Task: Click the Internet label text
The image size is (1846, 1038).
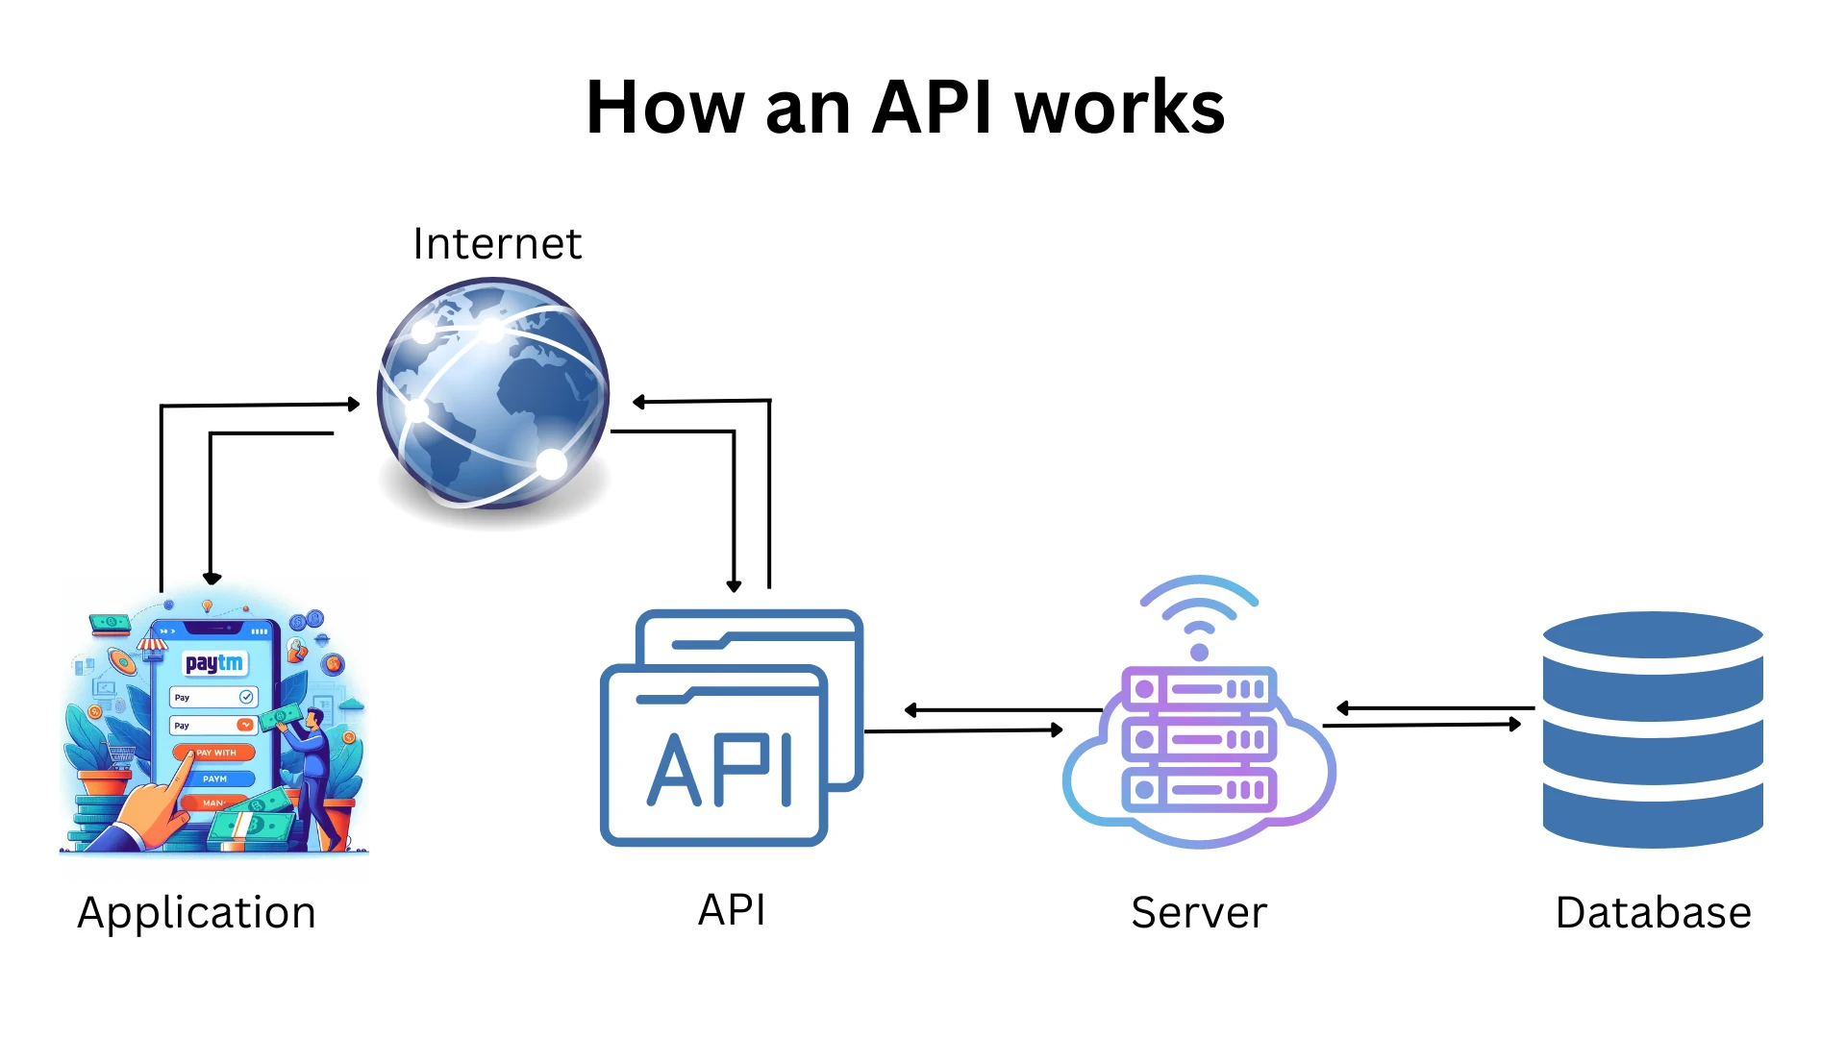Action: point(494,242)
